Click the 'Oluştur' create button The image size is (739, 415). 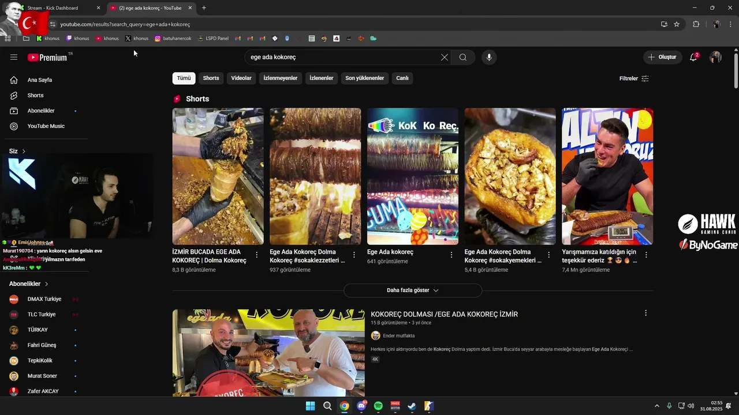pos(662,57)
